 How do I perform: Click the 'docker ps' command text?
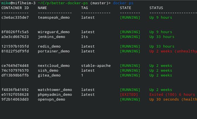[x=123, y=3]
